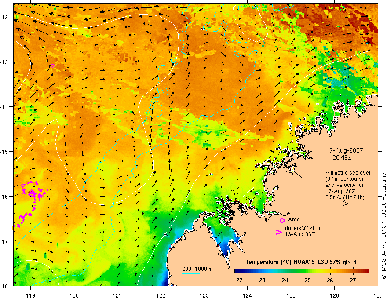The image size is (387, 299).
Task: Click the longitude axis label 124
Action: [x=248, y=295]
